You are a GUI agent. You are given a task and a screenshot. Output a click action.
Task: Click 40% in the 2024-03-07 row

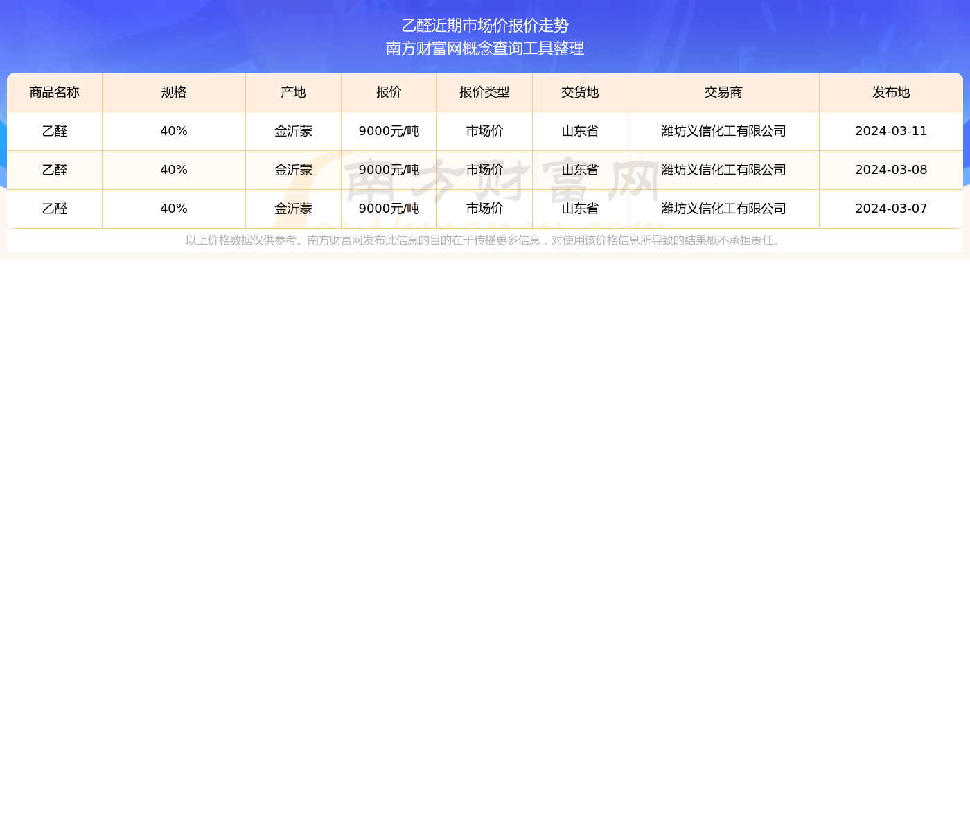point(174,209)
